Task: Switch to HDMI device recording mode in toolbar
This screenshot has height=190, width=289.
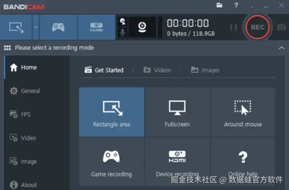Action: (96, 27)
